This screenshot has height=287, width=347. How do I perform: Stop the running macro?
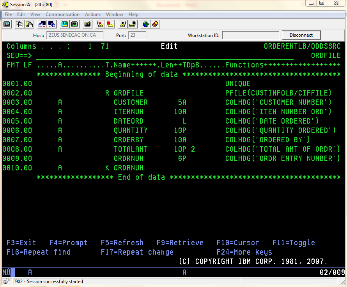(x=133, y=24)
